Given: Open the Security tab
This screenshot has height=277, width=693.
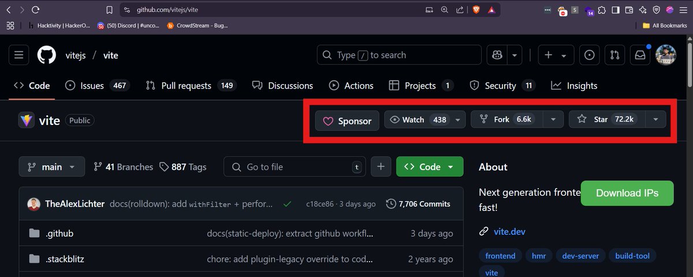Looking at the screenshot, I should pyautogui.click(x=502, y=86).
